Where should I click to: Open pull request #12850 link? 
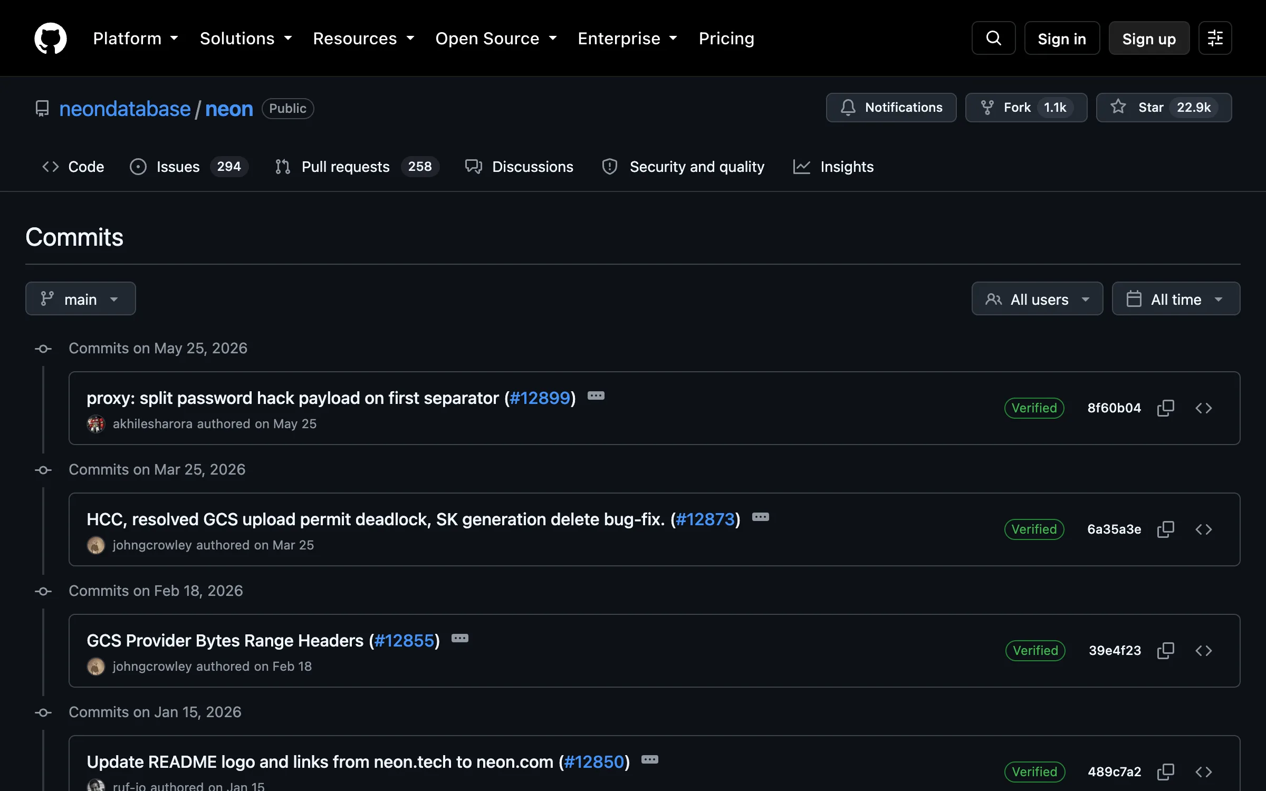click(x=594, y=762)
